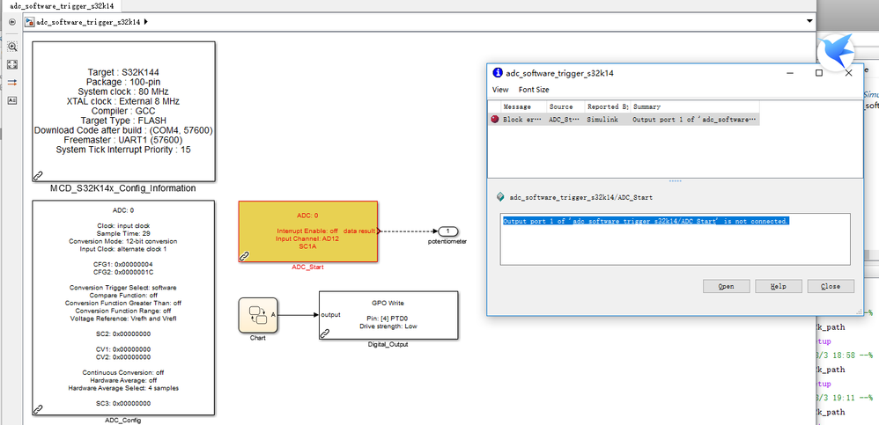The image size is (879, 425).
Task: Select the Stateflow Chart block
Action: (x=258, y=315)
